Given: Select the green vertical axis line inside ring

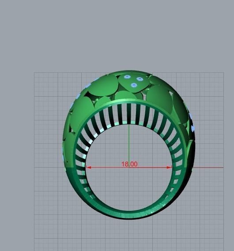Looking at the screenshot, I should click(129, 145).
